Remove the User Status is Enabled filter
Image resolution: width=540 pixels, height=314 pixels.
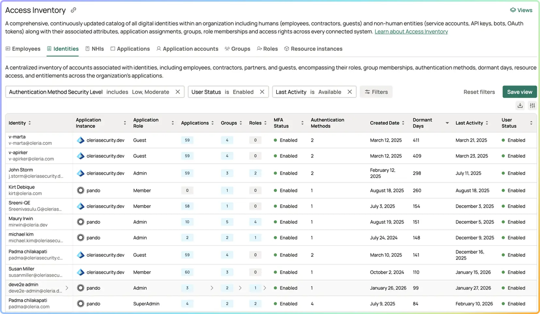click(x=262, y=92)
